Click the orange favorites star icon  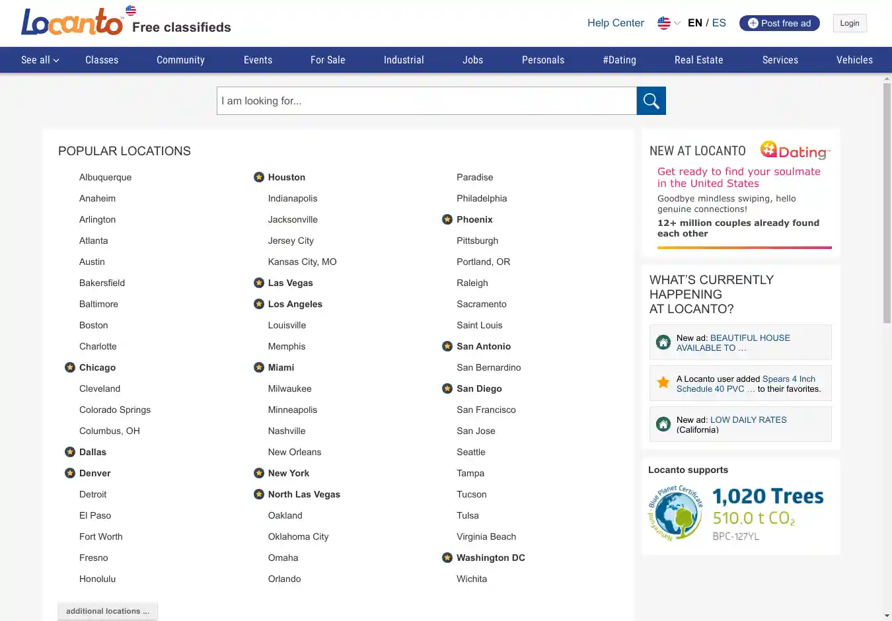(663, 383)
